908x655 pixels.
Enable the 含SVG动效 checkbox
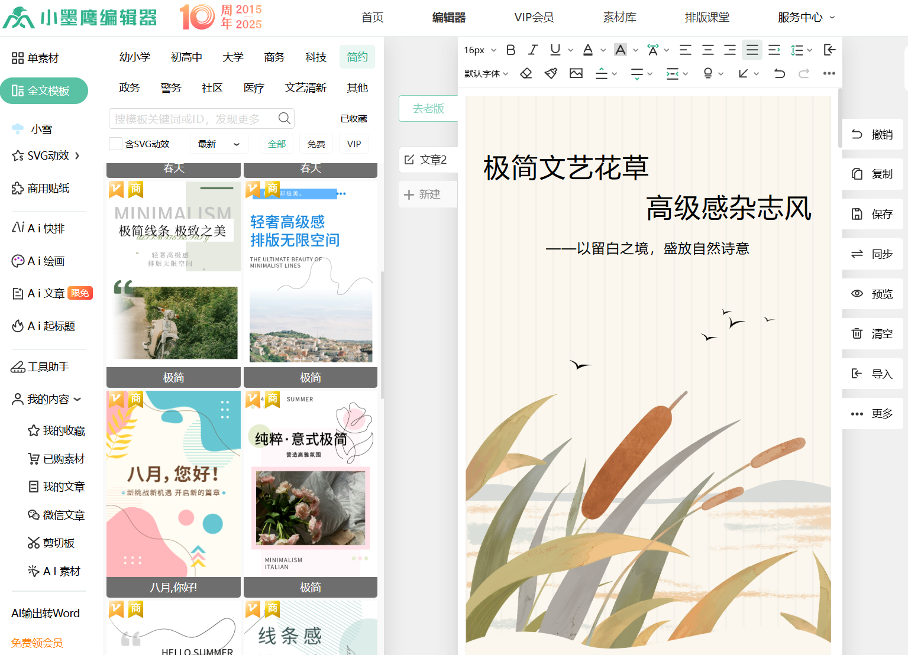tap(116, 144)
